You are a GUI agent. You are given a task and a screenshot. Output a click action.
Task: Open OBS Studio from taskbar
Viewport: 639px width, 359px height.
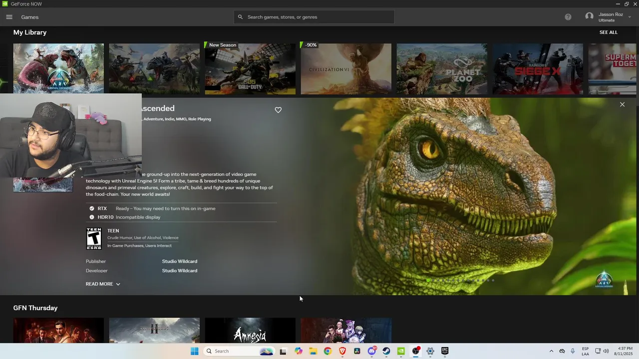(416, 351)
